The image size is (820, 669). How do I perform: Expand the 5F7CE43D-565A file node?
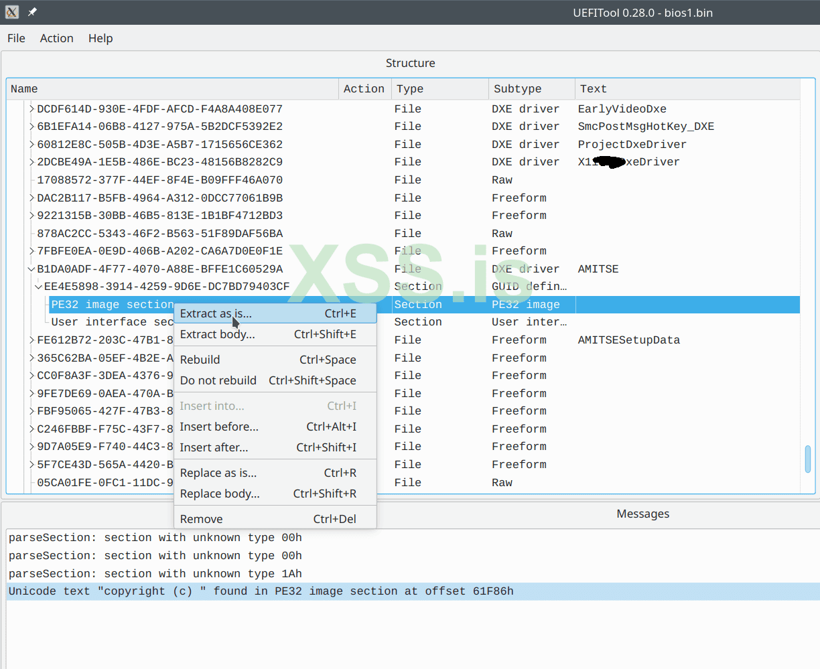(31, 464)
